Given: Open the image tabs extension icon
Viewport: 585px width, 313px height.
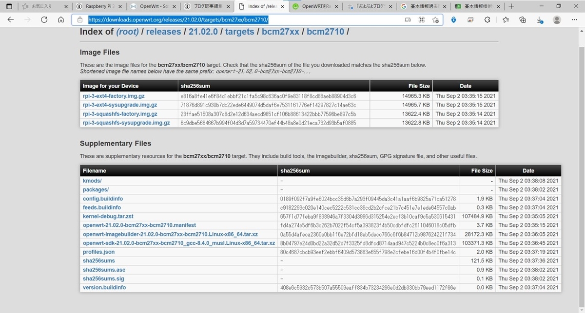Looking at the screenshot, I should point(470,20).
